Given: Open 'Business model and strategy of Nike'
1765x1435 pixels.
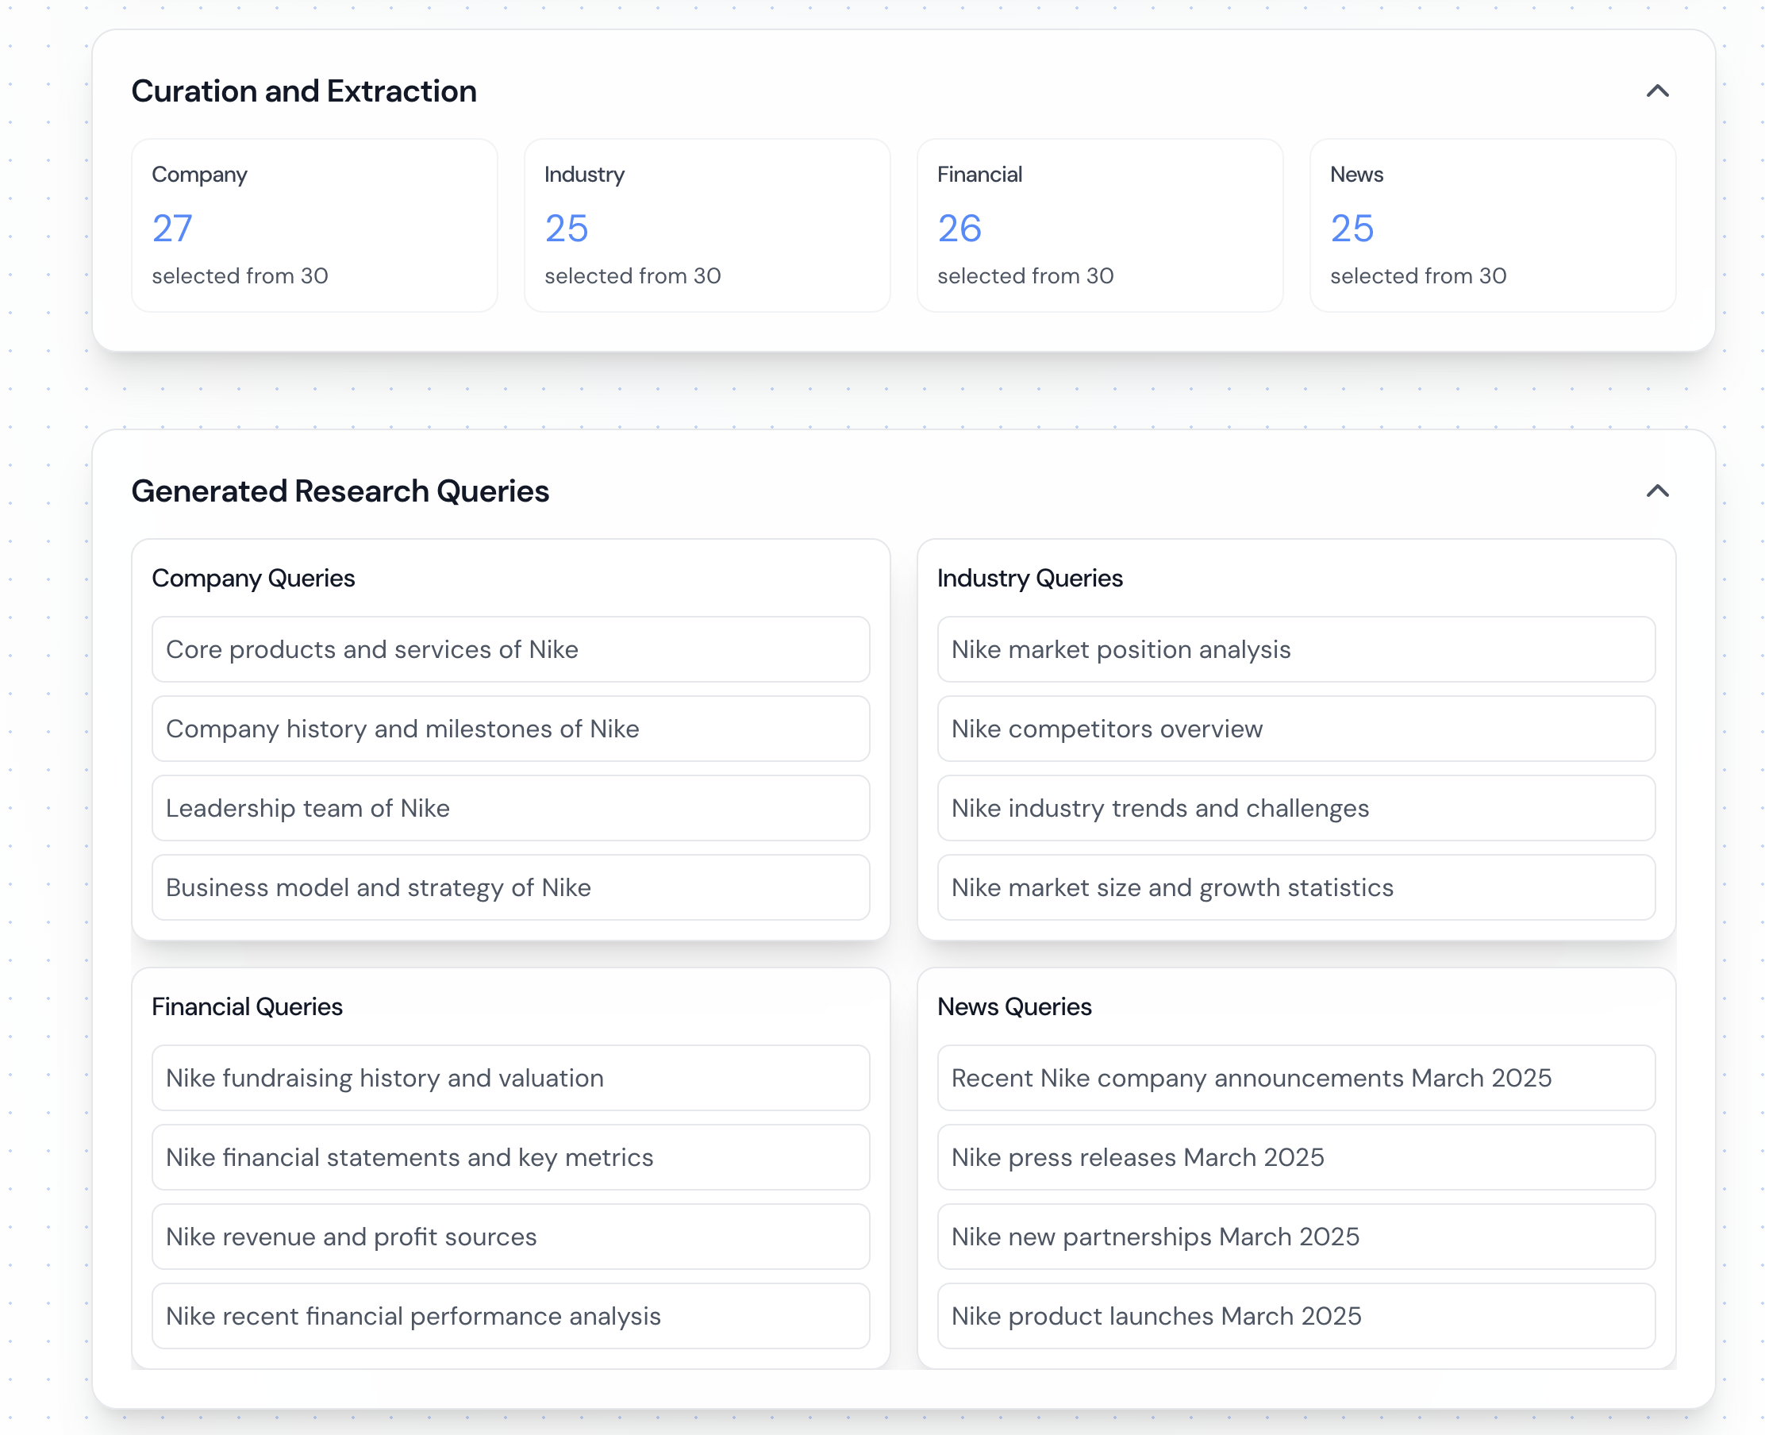Looking at the screenshot, I should [510, 887].
